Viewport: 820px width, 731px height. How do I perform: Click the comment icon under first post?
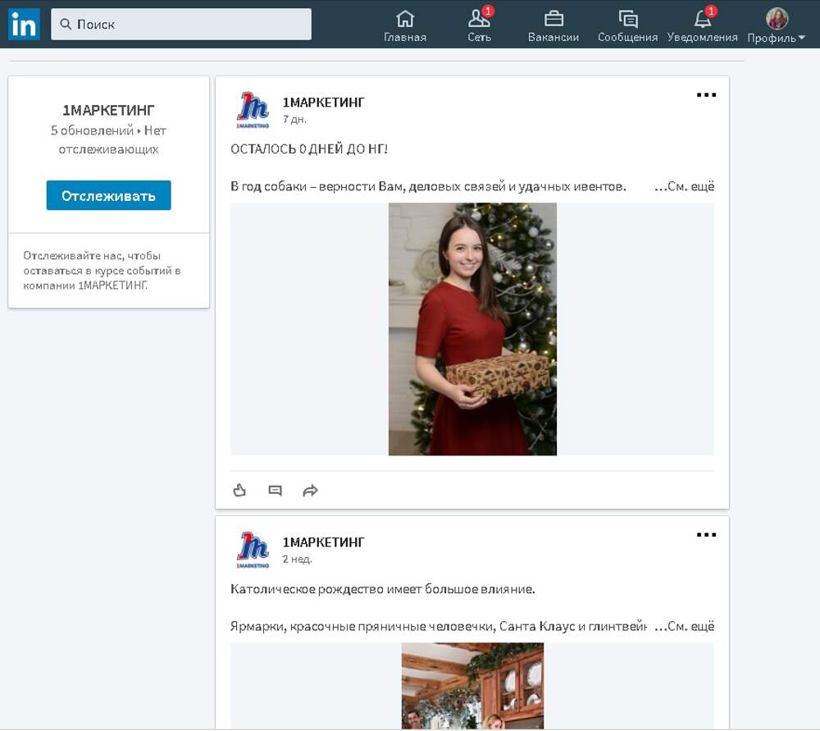[x=276, y=491]
